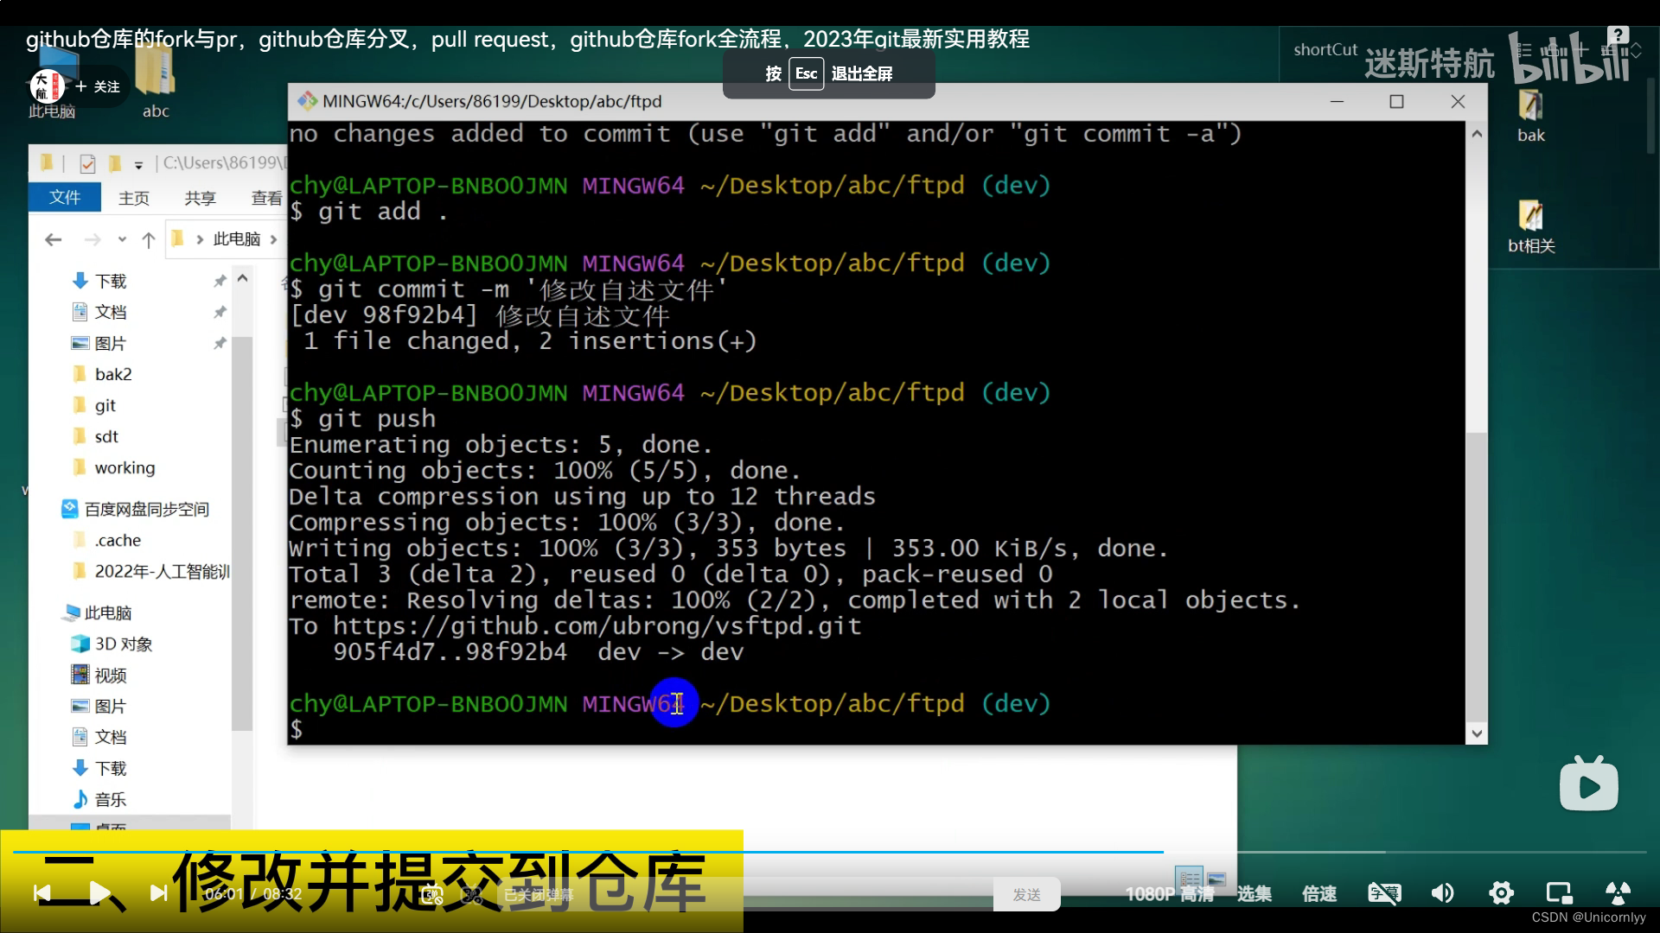1660x933 pixels.
Task: Expand 2022年-人工智能训 folder expander
Action: [x=54, y=571]
